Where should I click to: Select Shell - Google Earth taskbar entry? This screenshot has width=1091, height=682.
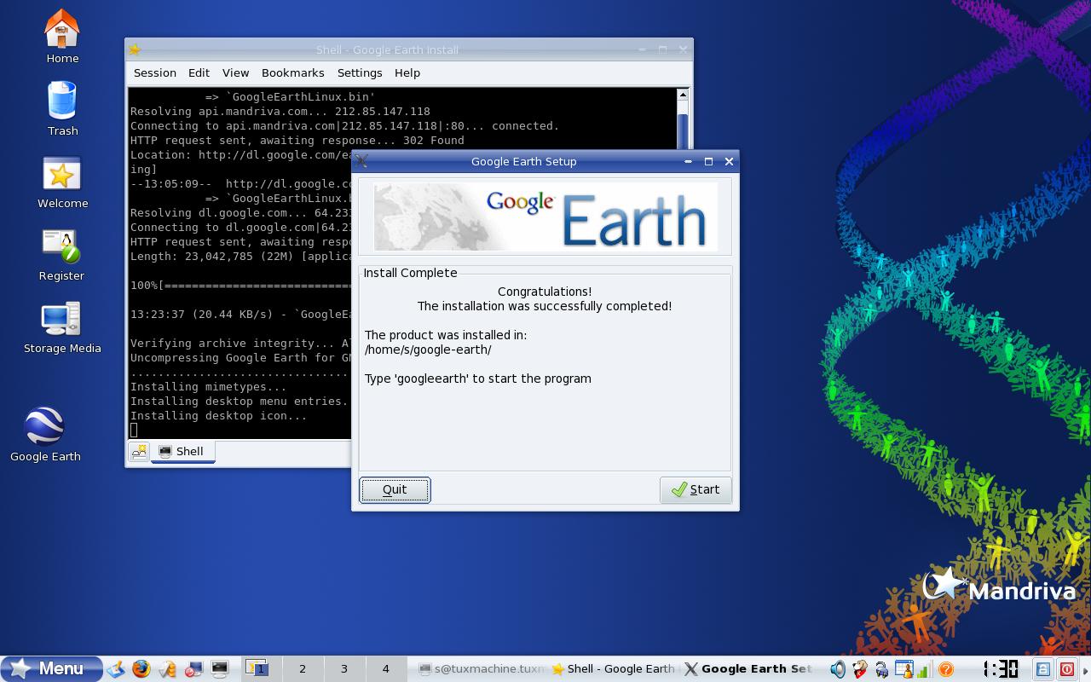click(616, 668)
